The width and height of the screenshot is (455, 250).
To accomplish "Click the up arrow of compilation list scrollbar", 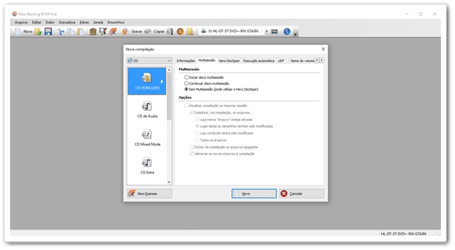I will pyautogui.click(x=169, y=70).
